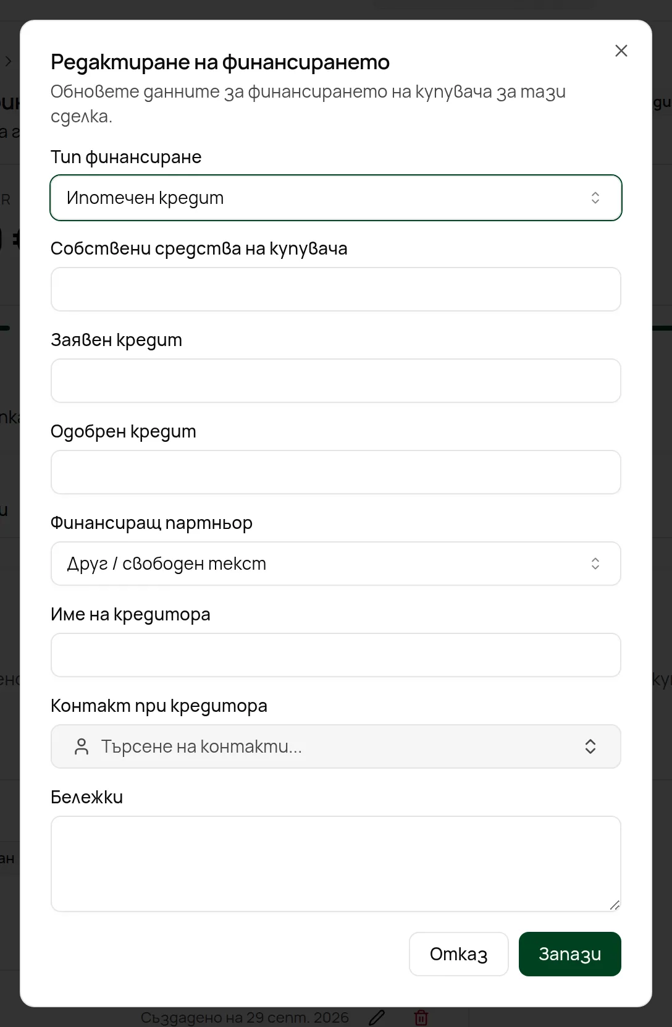Image resolution: width=672 pixels, height=1027 pixels.
Task: Click the Име на кредитора field
Action: tap(336, 655)
